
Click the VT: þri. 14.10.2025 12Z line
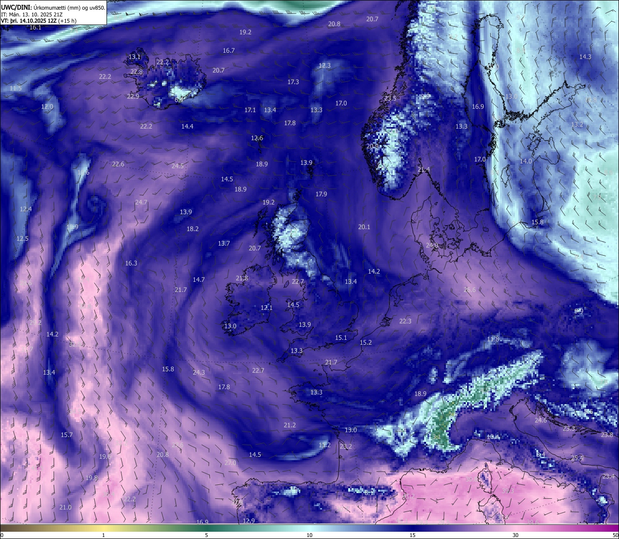[x=39, y=21]
